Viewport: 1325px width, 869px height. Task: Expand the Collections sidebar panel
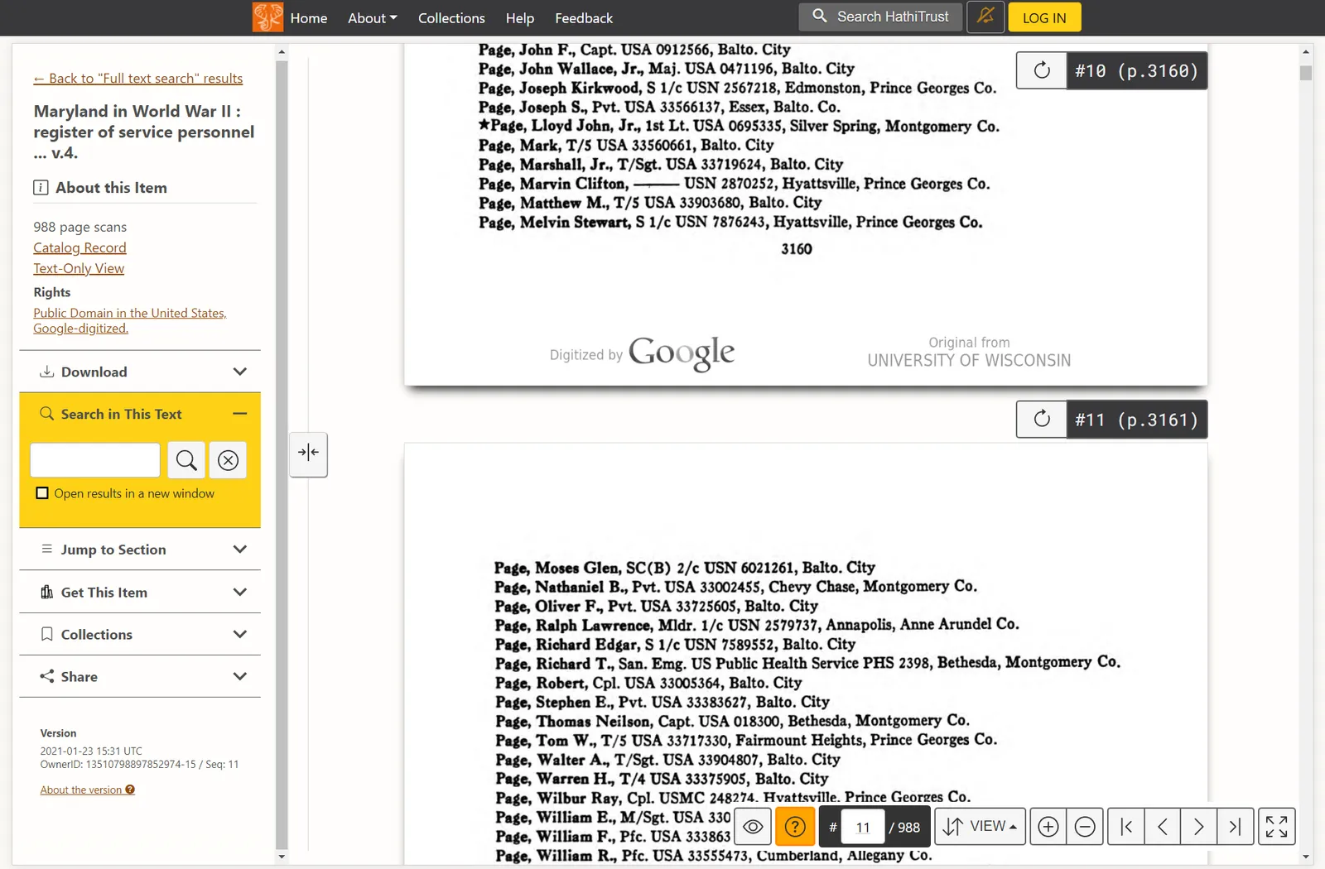pos(140,635)
